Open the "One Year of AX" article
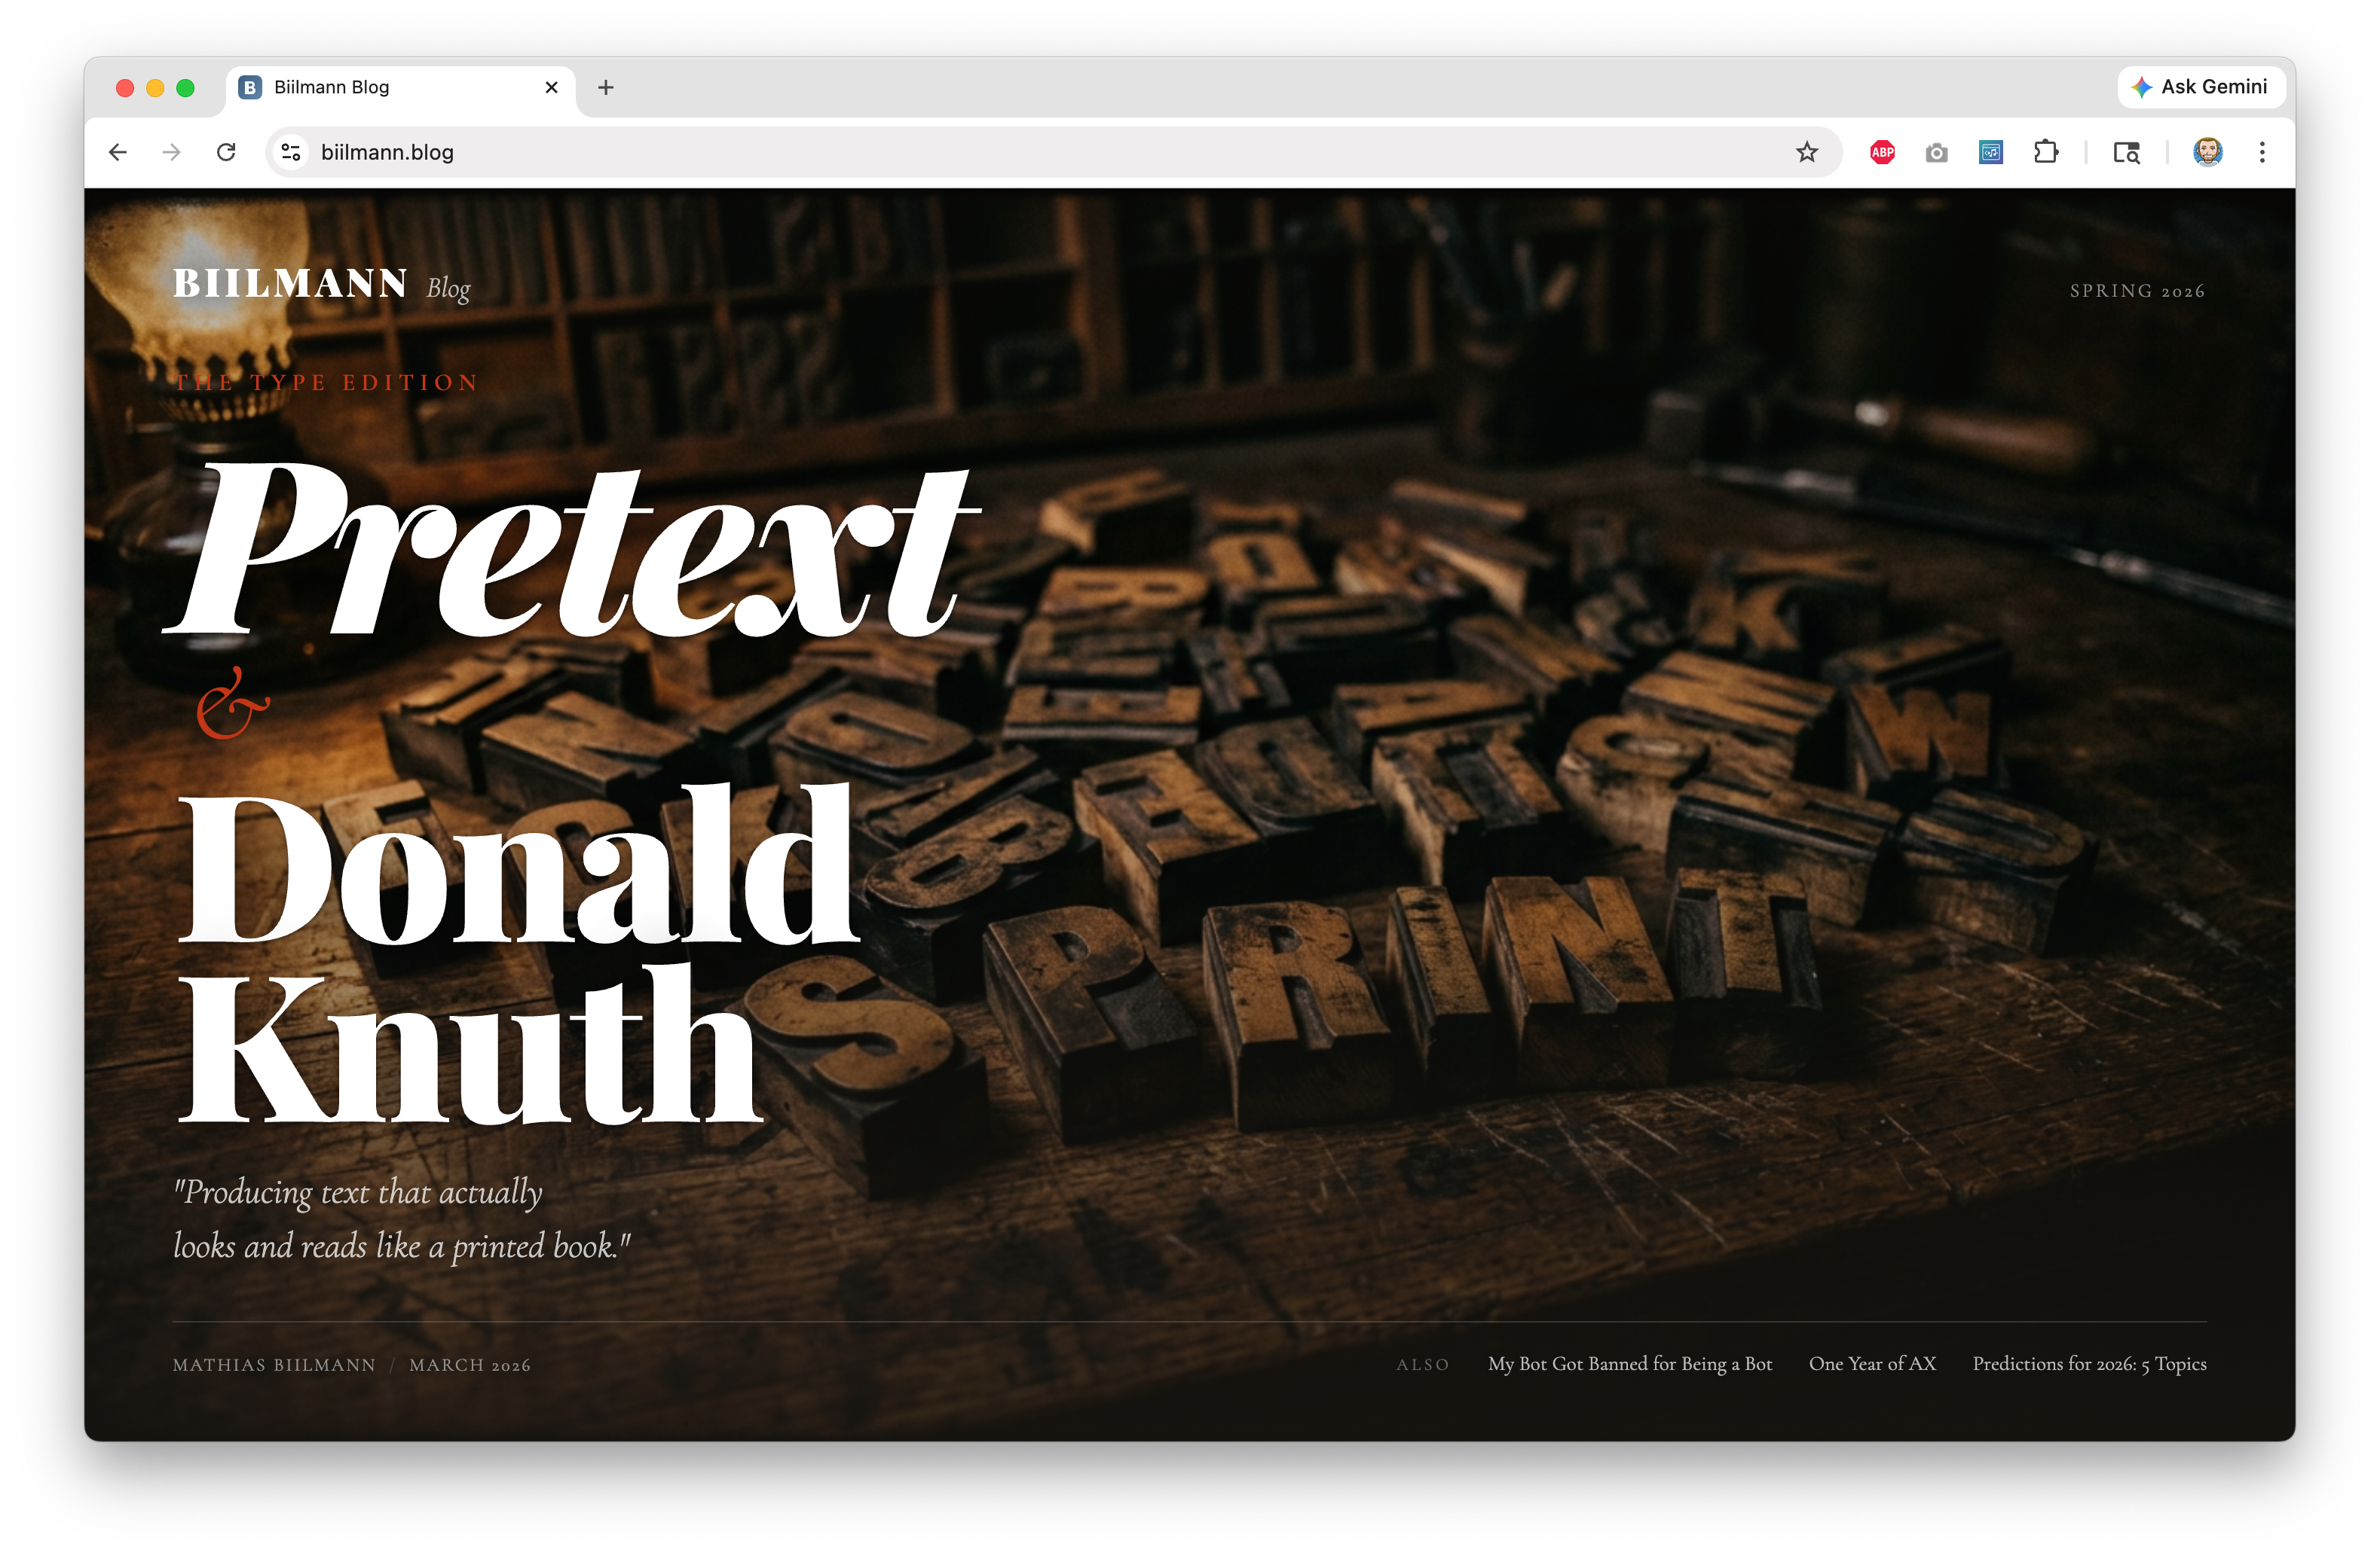The width and height of the screenshot is (2380, 1553). [1872, 1363]
